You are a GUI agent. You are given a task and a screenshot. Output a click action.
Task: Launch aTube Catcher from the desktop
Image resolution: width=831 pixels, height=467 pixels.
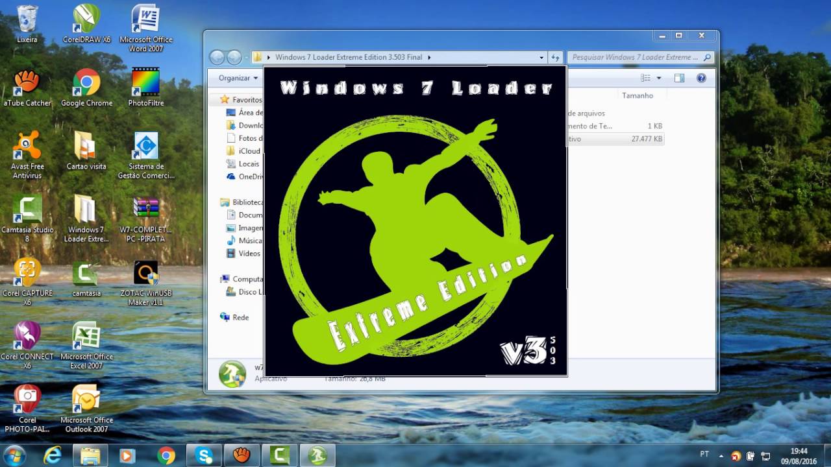tap(27, 87)
